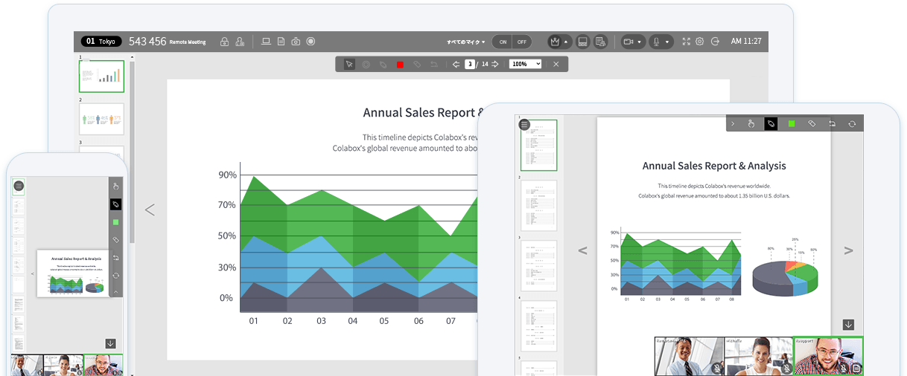Close the desktop annotation toolbar
907x376 pixels.
[x=556, y=64]
